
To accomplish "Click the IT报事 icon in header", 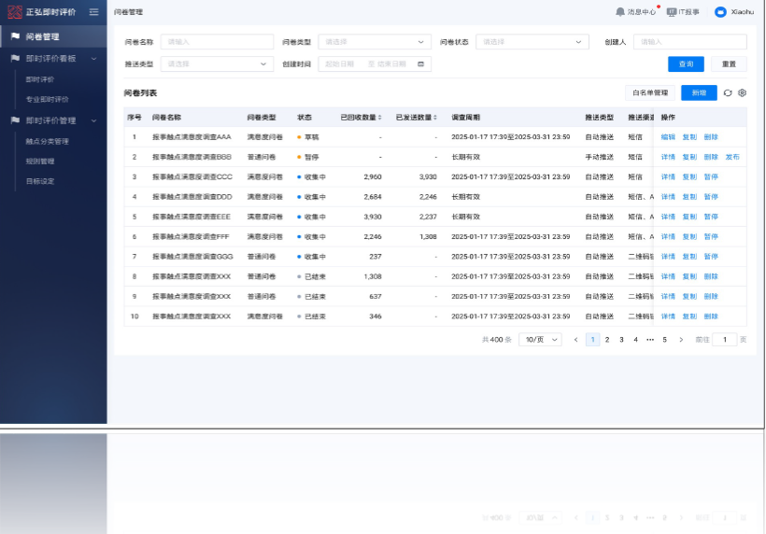I will 672,12.
